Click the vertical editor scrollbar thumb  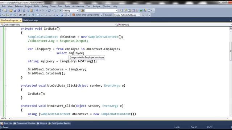click(231, 51)
